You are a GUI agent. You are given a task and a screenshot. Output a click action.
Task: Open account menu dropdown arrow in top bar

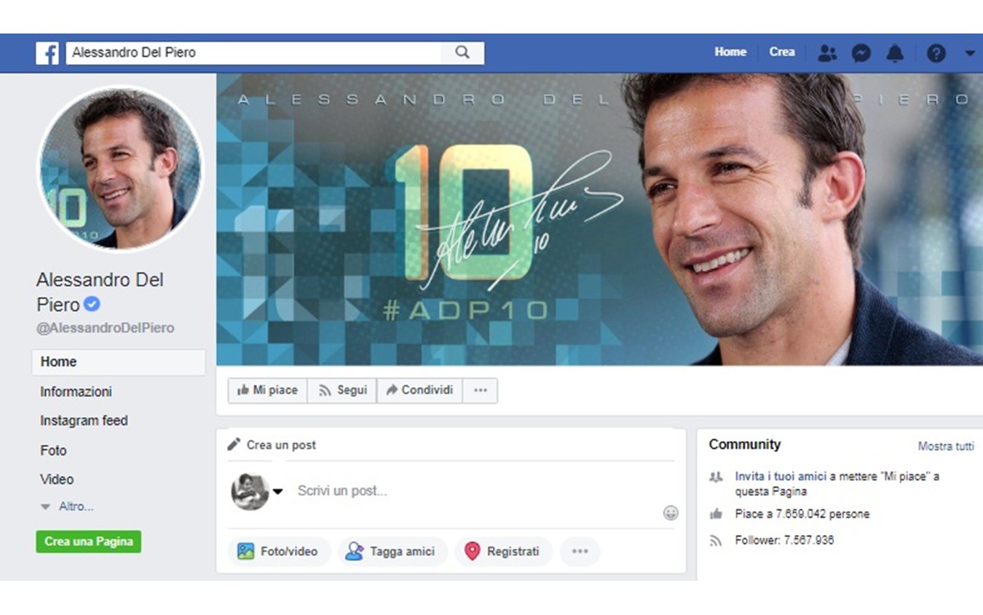coord(970,52)
